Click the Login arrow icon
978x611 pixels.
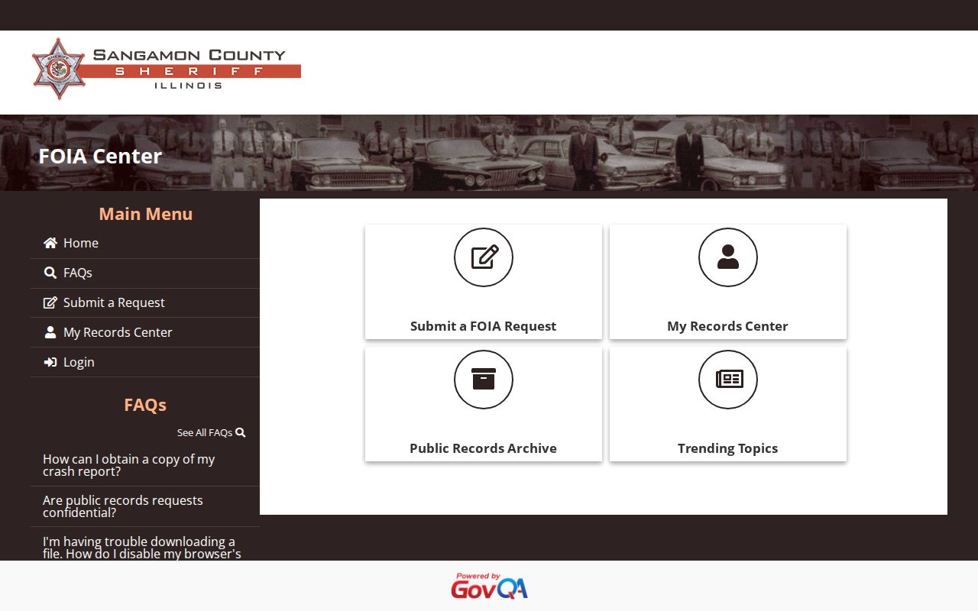[50, 362]
